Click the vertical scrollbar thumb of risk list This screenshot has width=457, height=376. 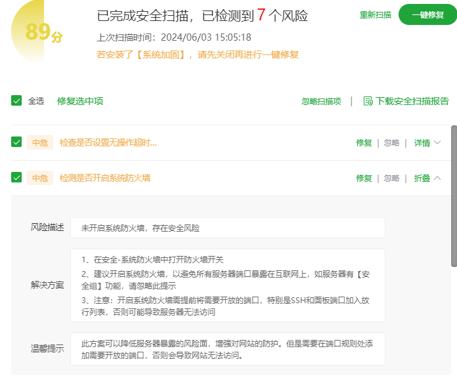[454, 196]
